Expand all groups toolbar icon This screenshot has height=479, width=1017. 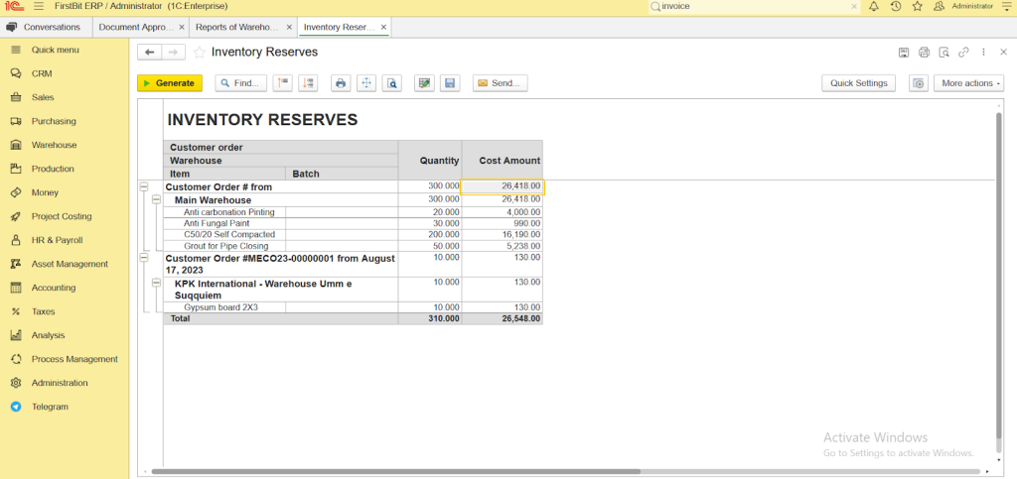coord(308,83)
